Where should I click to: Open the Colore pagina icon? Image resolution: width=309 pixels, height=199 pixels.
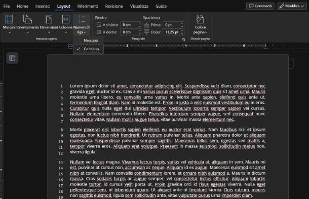[200, 19]
